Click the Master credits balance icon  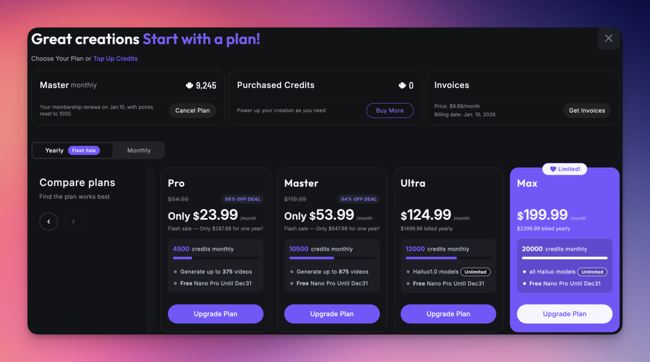click(x=190, y=86)
